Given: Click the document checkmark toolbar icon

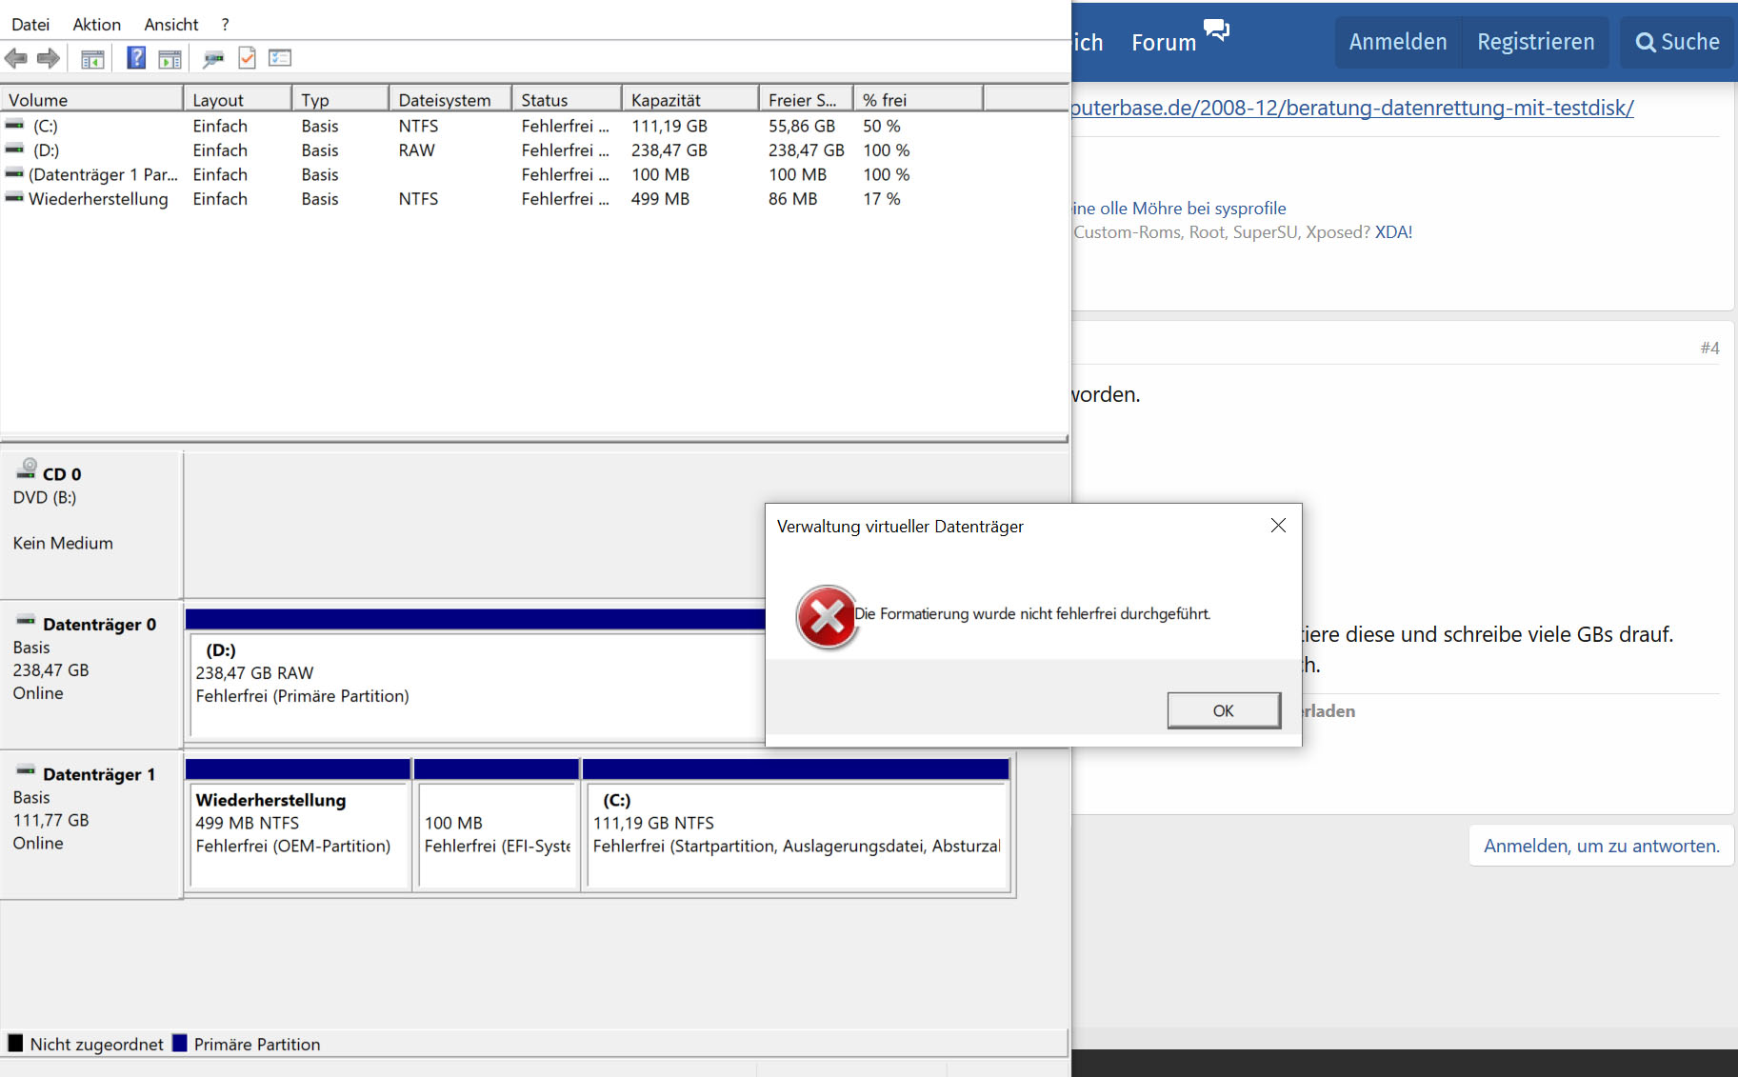Looking at the screenshot, I should point(247,58).
